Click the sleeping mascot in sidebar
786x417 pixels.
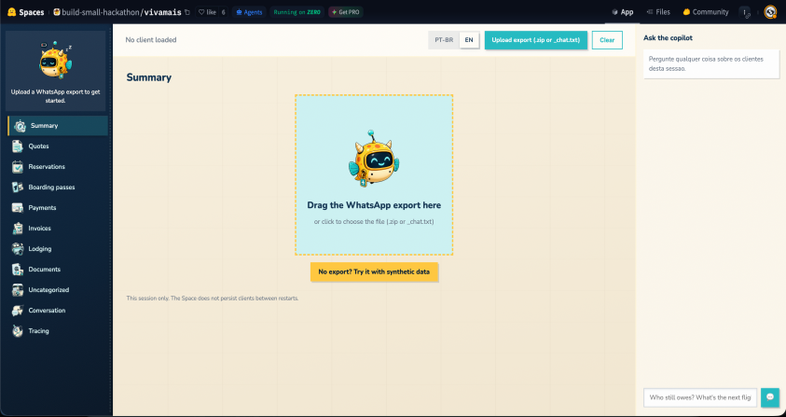(55, 60)
